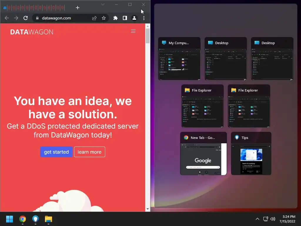Select the Tips window thumbnail
The height and width of the screenshot is (226, 301).
[x=251, y=153]
